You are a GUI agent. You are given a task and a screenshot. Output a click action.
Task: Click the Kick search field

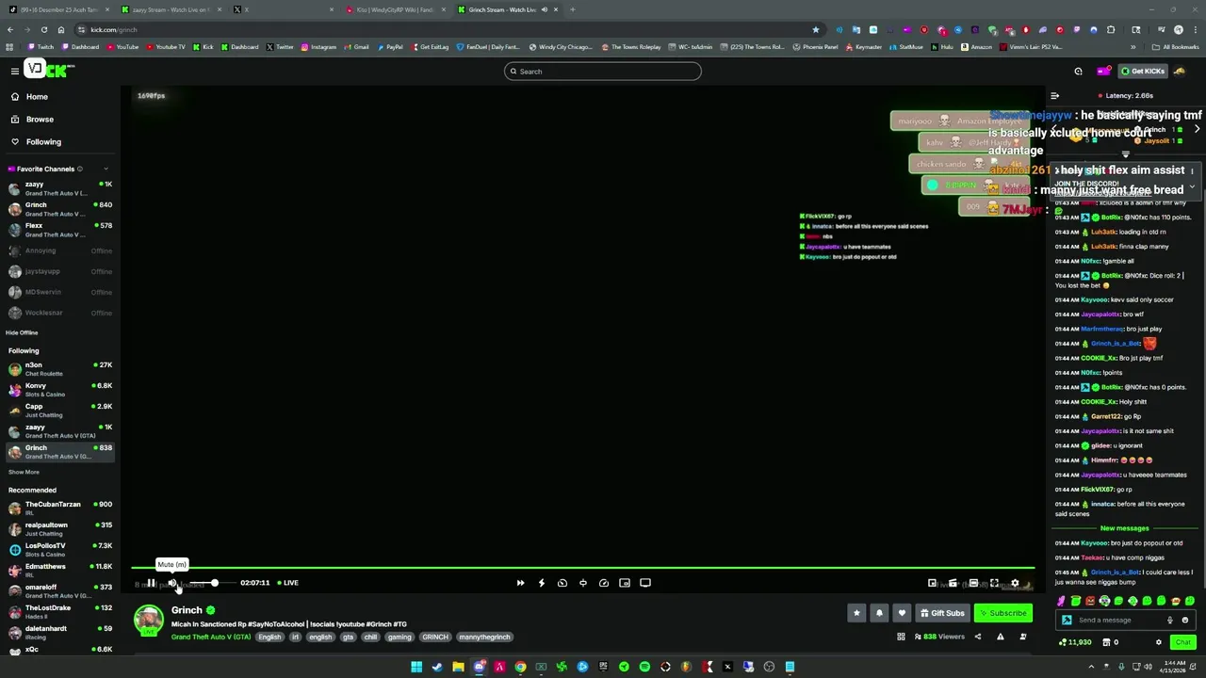[603, 72]
